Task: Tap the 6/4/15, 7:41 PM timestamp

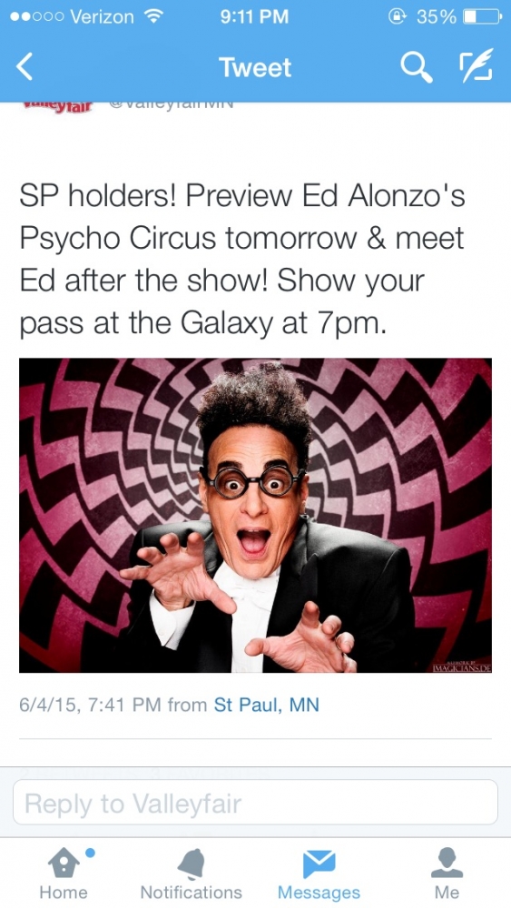Action: 90,705
